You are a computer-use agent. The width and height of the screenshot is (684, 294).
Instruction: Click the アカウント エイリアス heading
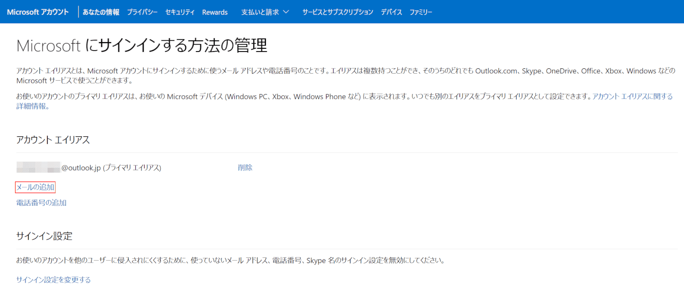coord(53,140)
